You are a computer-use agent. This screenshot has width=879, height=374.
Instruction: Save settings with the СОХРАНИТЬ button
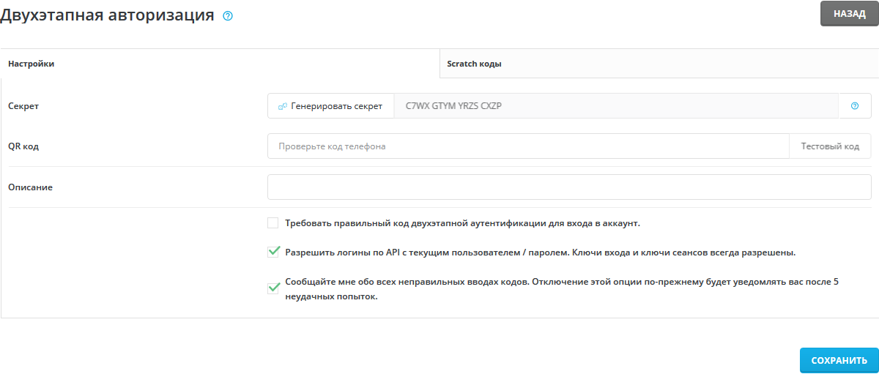coord(839,361)
